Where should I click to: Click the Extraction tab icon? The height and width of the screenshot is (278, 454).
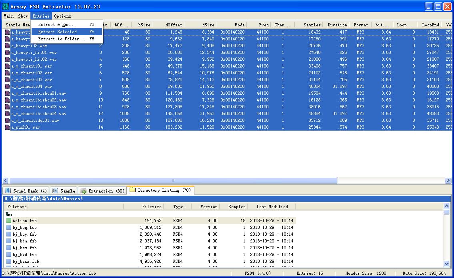83,191
